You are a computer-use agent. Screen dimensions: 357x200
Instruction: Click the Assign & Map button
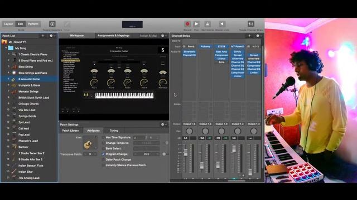(148, 36)
